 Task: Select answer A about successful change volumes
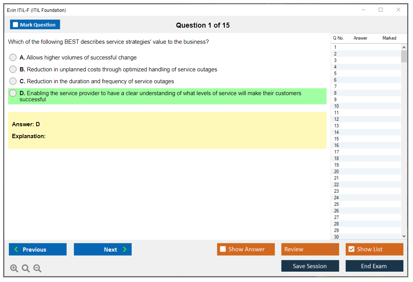point(13,58)
